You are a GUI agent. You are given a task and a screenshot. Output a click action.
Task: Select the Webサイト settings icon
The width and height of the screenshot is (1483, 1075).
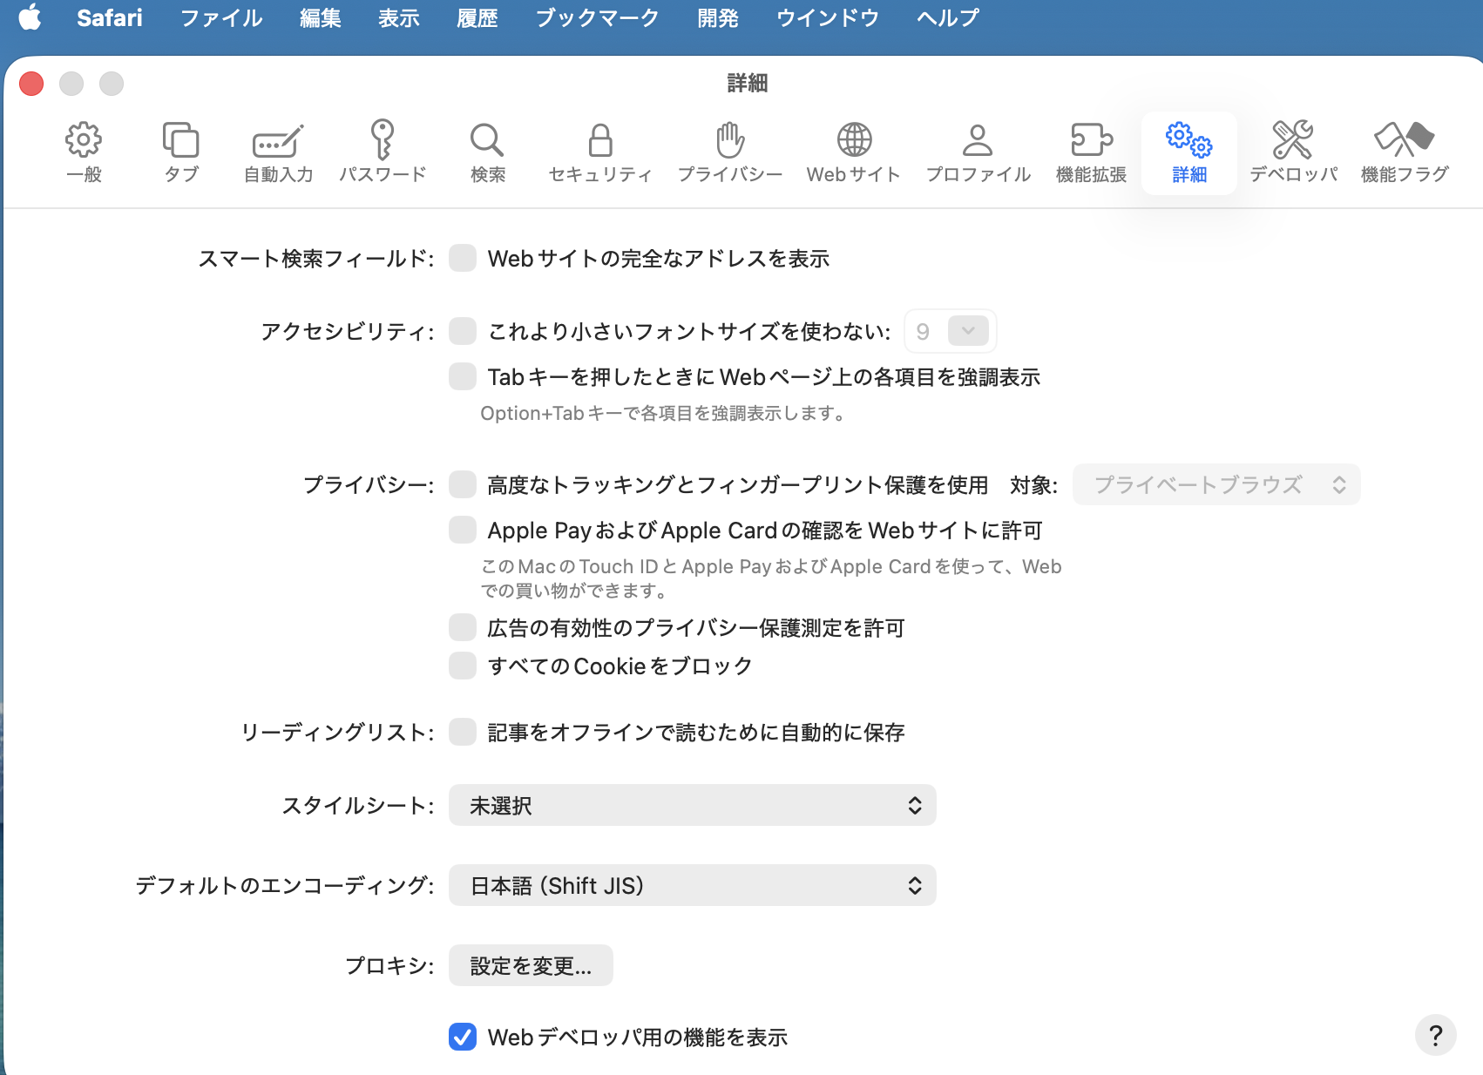point(853,152)
